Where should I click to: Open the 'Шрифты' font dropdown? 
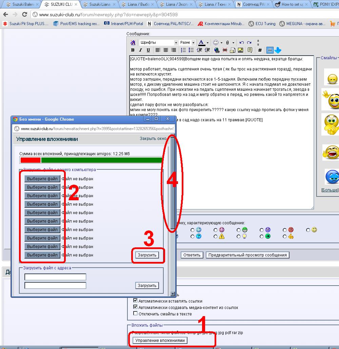[x=176, y=43]
